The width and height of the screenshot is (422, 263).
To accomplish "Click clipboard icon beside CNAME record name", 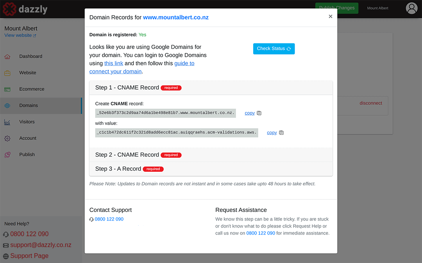I will (x=259, y=113).
